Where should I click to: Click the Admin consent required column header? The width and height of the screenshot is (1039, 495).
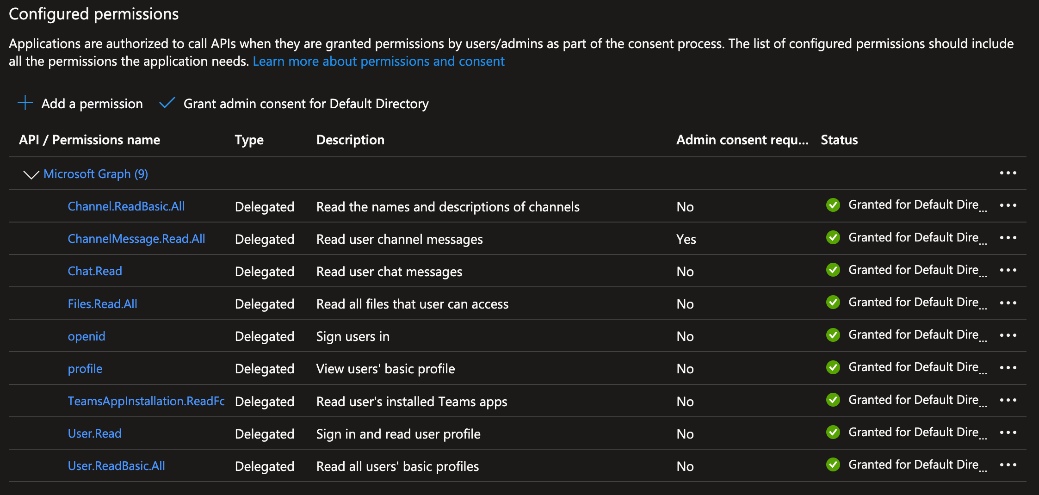point(742,140)
